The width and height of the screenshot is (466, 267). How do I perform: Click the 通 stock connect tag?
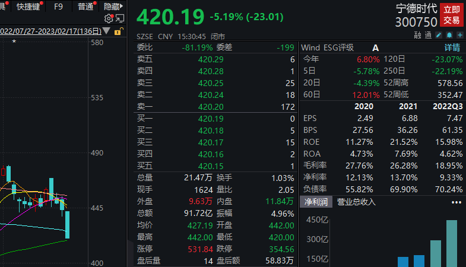pyautogui.click(x=428, y=36)
